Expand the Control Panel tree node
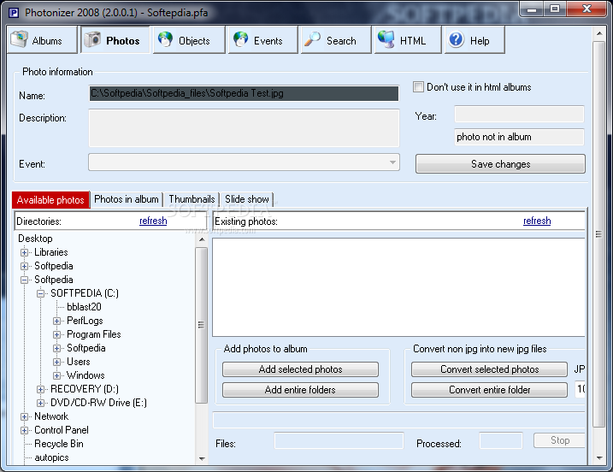This screenshot has height=472, width=613. tap(24, 431)
